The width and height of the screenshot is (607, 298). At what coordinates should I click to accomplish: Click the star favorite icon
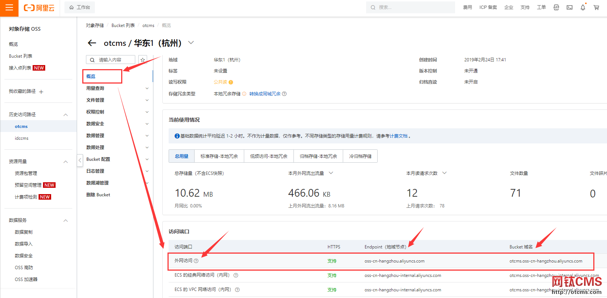(143, 60)
